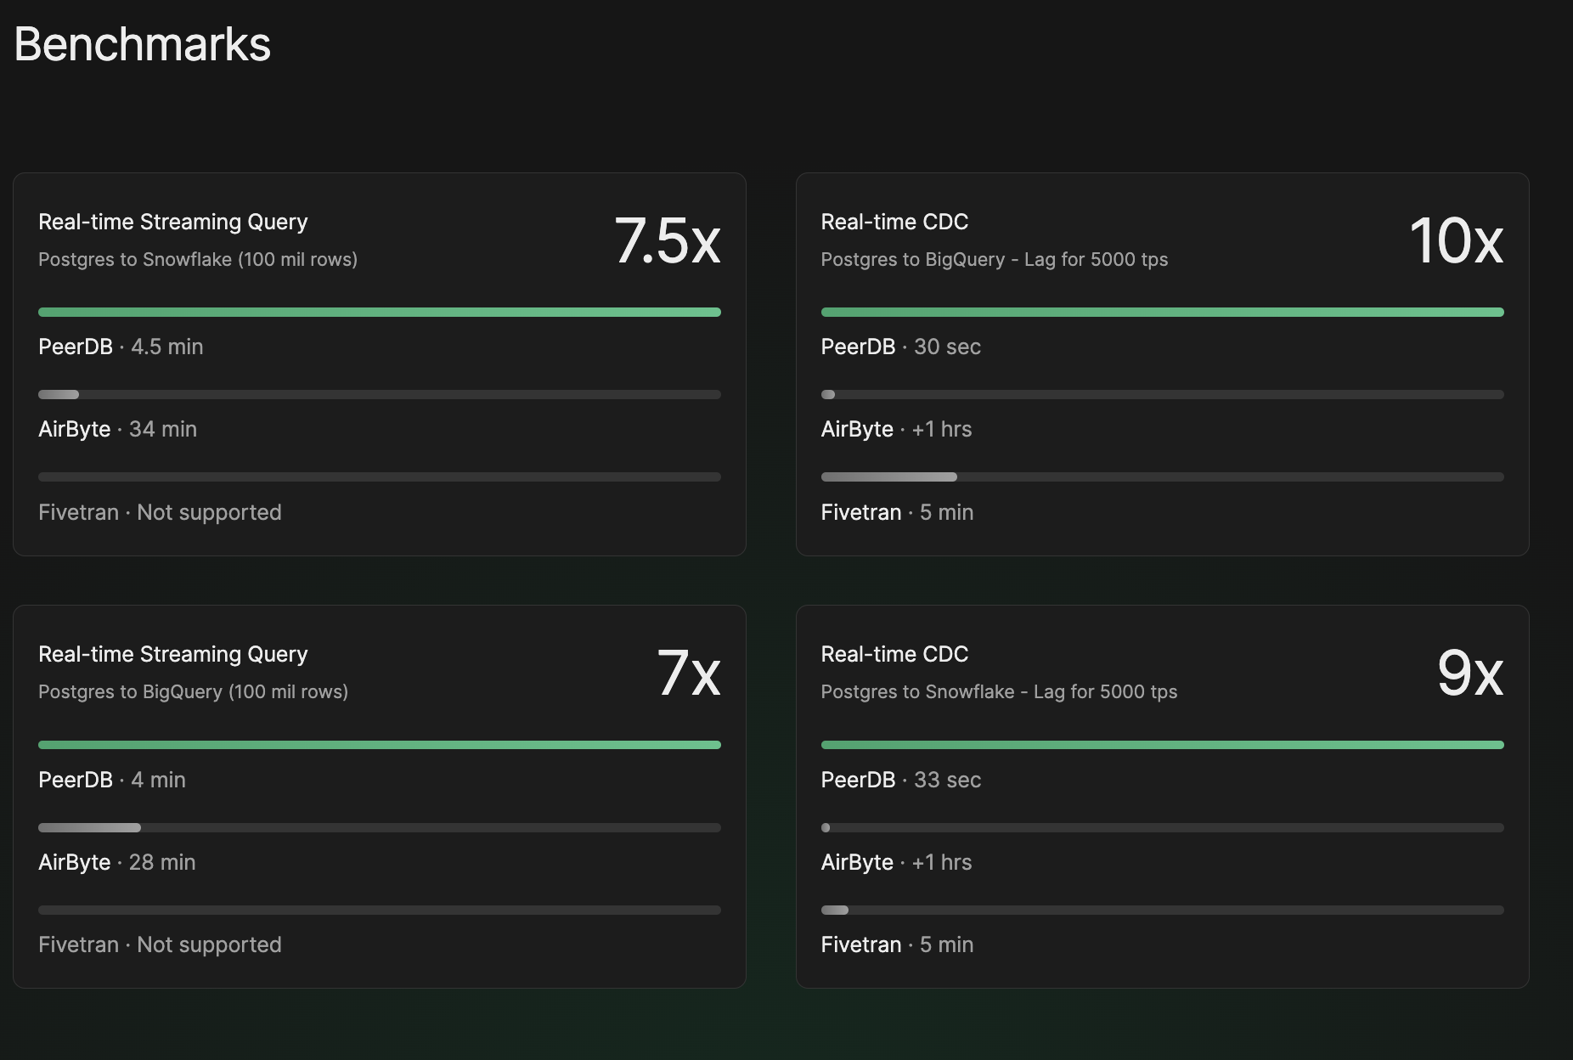
Task: Select the 7x speedup figure
Action: point(689,673)
